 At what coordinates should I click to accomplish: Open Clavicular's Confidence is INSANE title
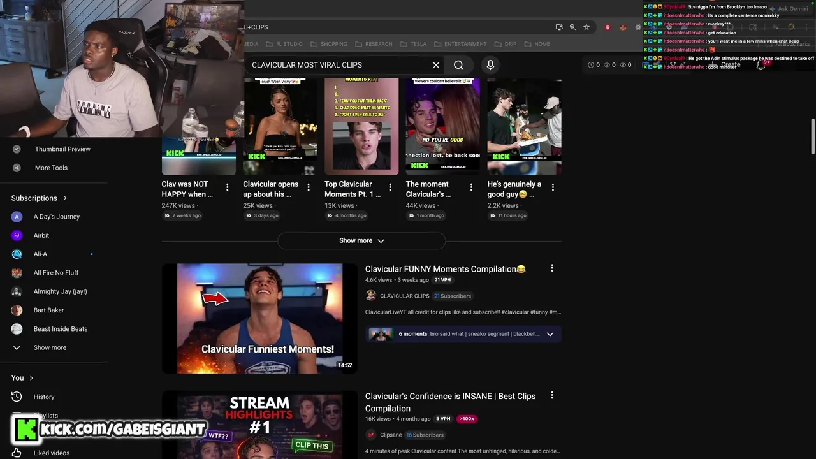450,402
